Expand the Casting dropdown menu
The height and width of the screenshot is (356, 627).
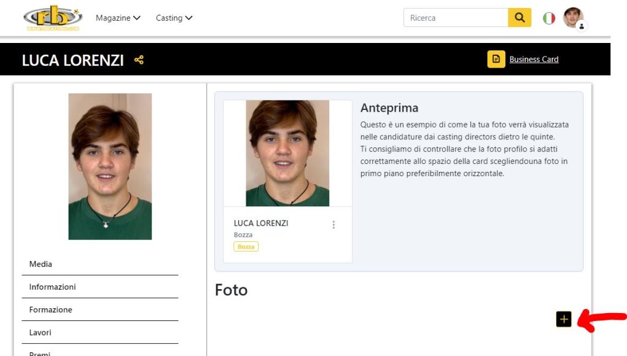tap(174, 18)
